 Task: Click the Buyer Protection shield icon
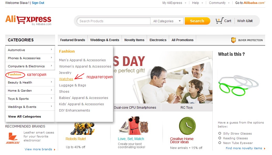pyautogui.click(x=233, y=40)
